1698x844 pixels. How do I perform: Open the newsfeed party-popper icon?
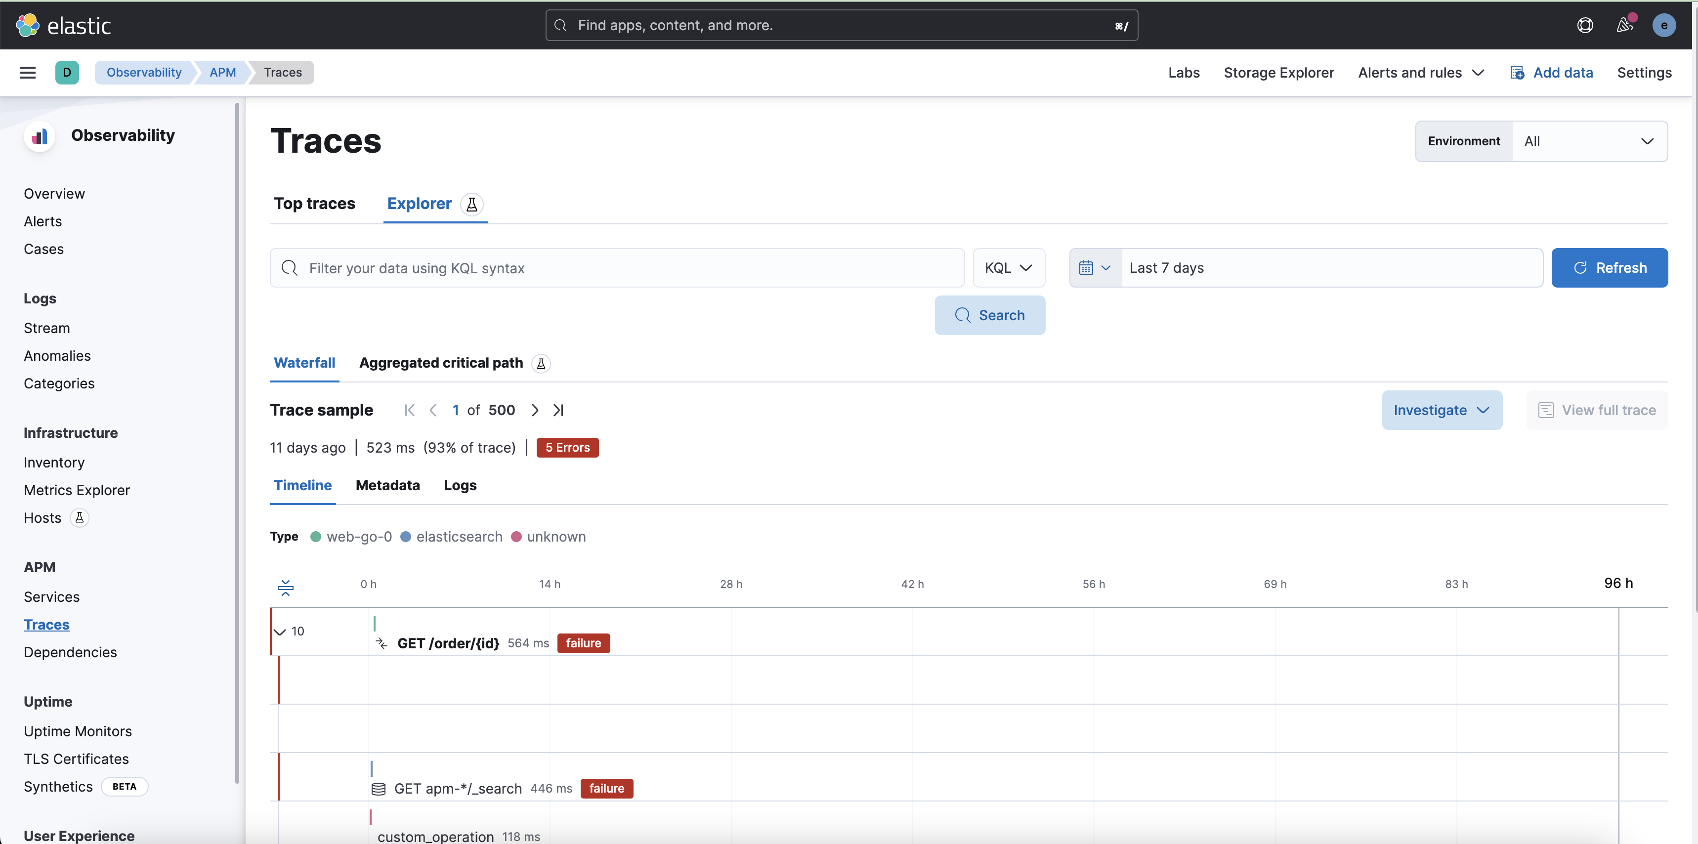click(x=1623, y=25)
